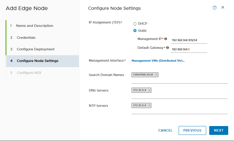Remove the DNS server 172.31.4.4 tag
The height and width of the screenshot is (141, 234).
pos(149,90)
